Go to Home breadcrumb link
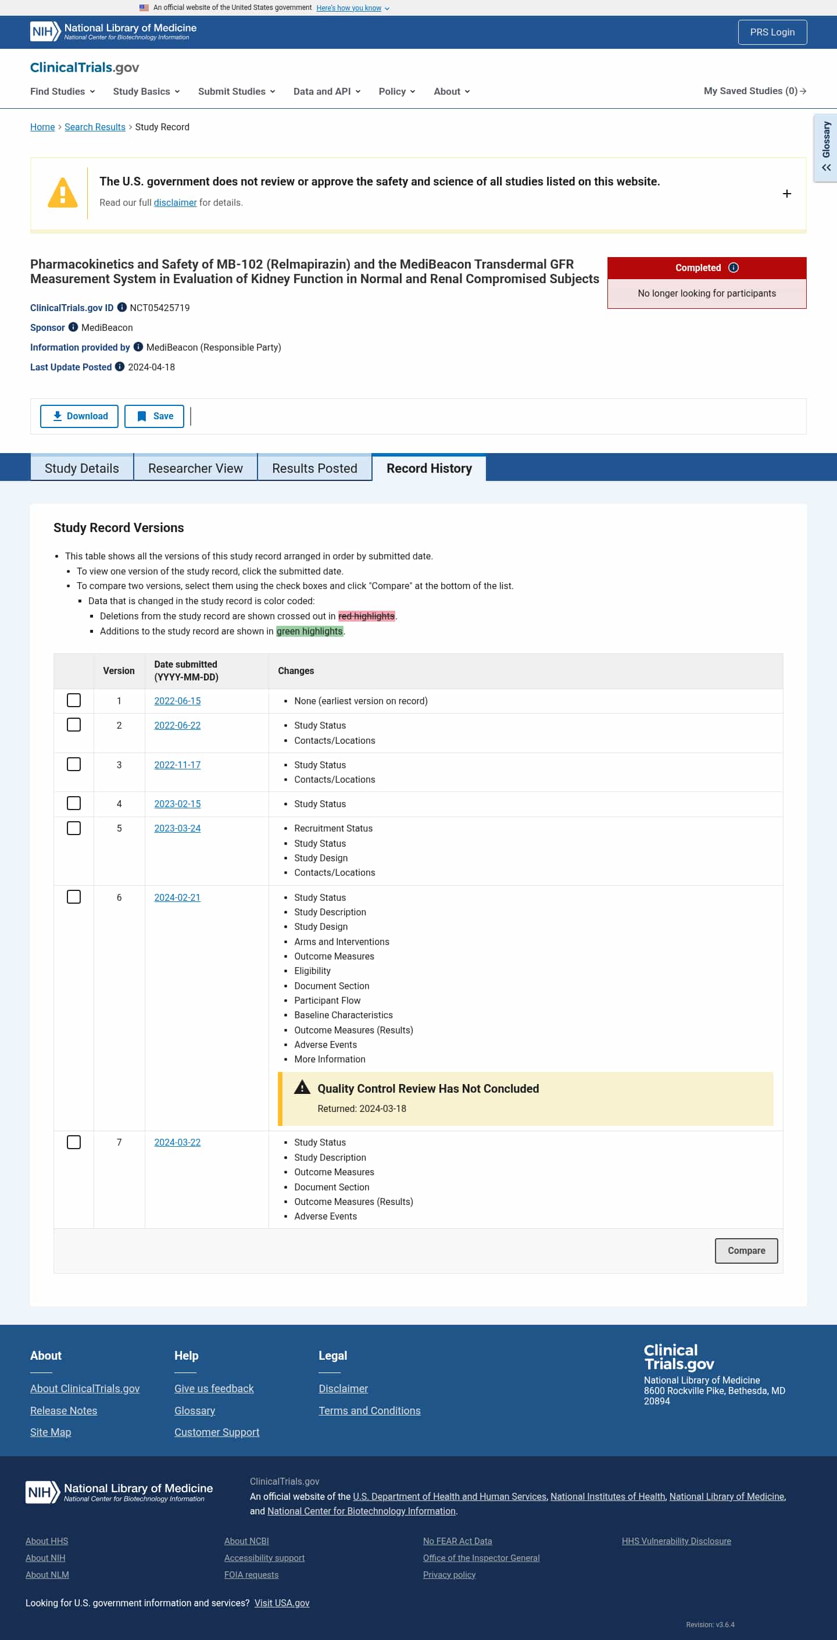 pos(42,127)
